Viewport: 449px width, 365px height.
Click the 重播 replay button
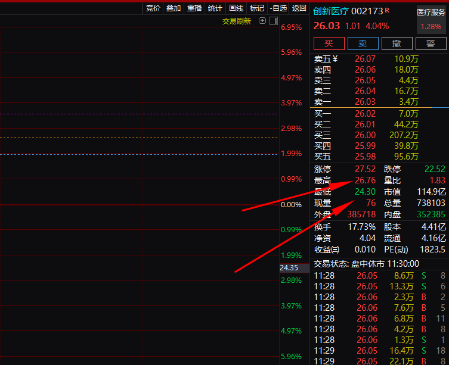pyautogui.click(x=194, y=8)
